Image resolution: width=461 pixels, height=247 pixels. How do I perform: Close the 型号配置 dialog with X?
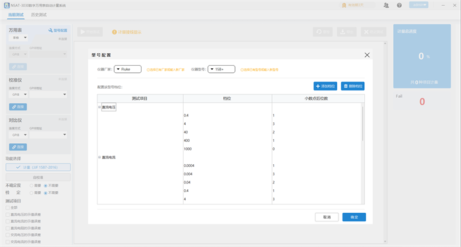[367, 55]
